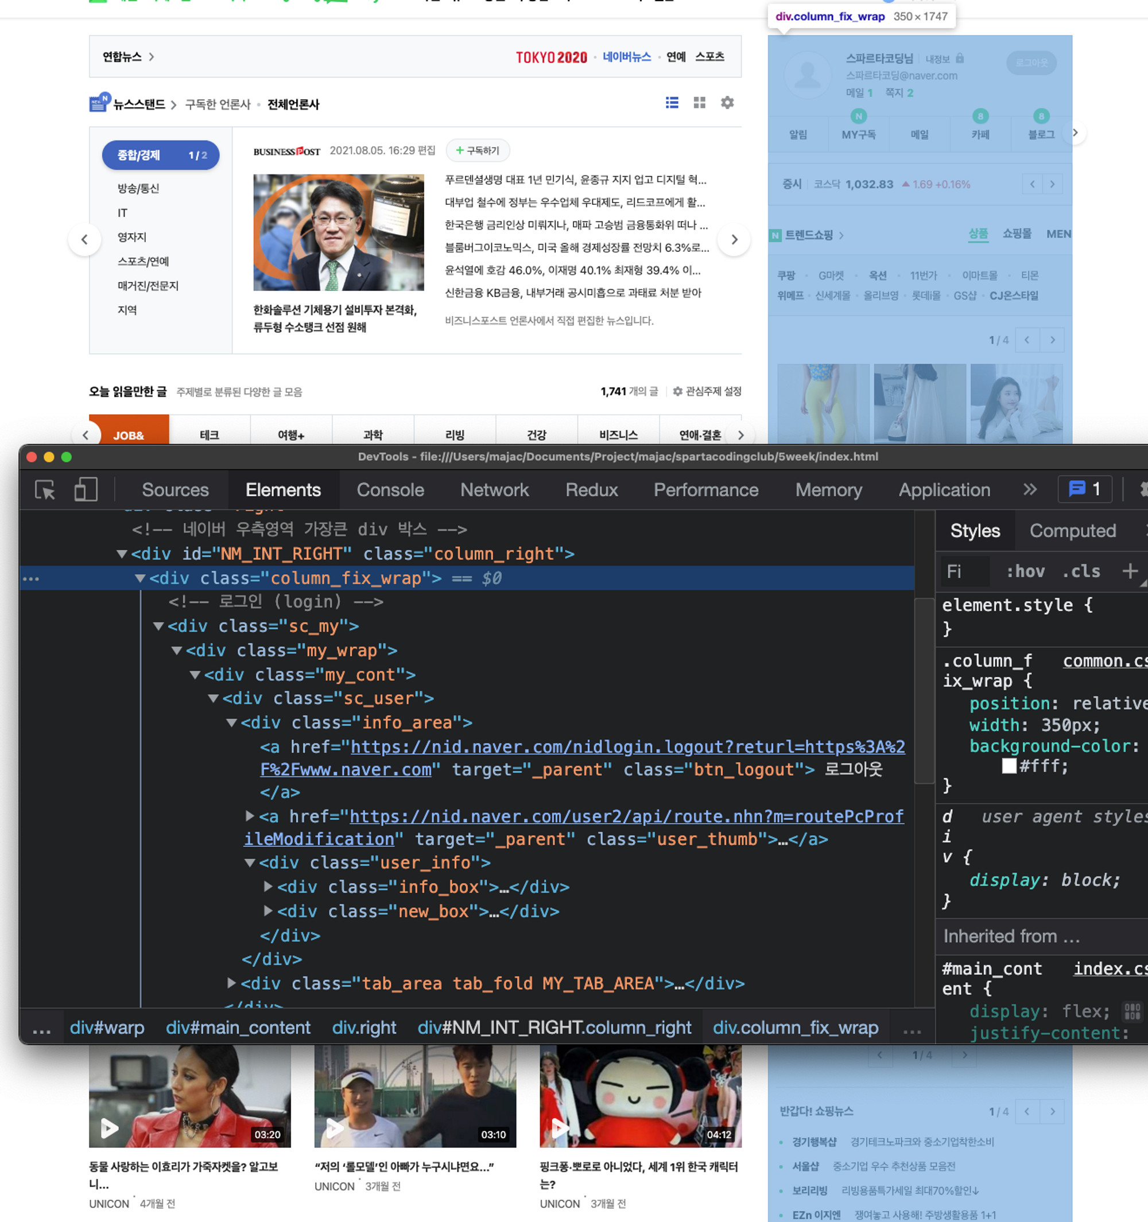Open the Application tab
The width and height of the screenshot is (1148, 1222).
tap(944, 490)
